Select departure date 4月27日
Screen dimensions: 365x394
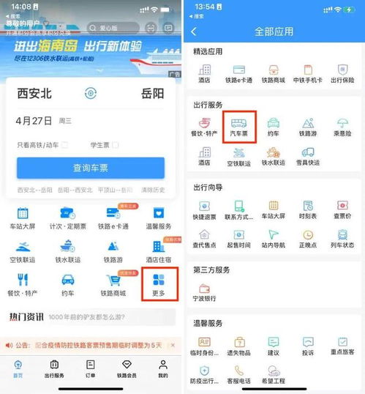click(x=34, y=121)
